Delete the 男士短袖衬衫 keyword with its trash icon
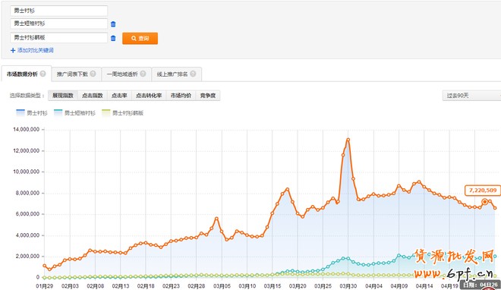This screenshot has height=290, width=501. pyautogui.click(x=113, y=24)
